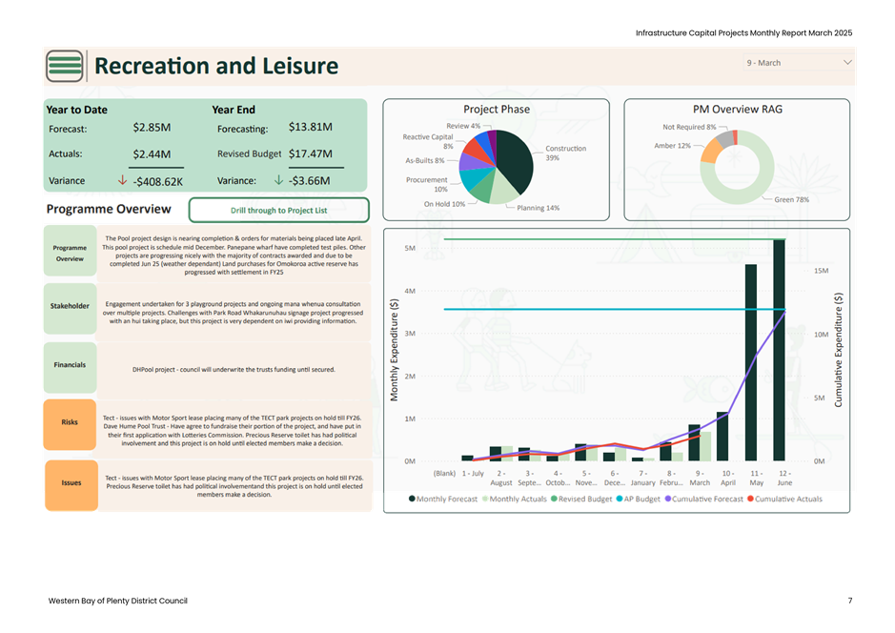
Task: Click Drill through to Project List
Action: (x=279, y=210)
